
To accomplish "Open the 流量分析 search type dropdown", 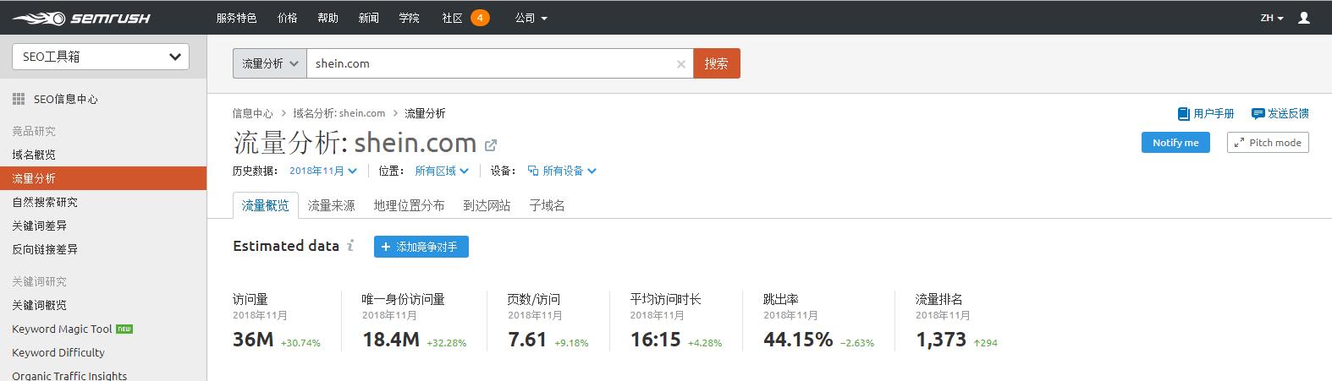I will (x=270, y=63).
